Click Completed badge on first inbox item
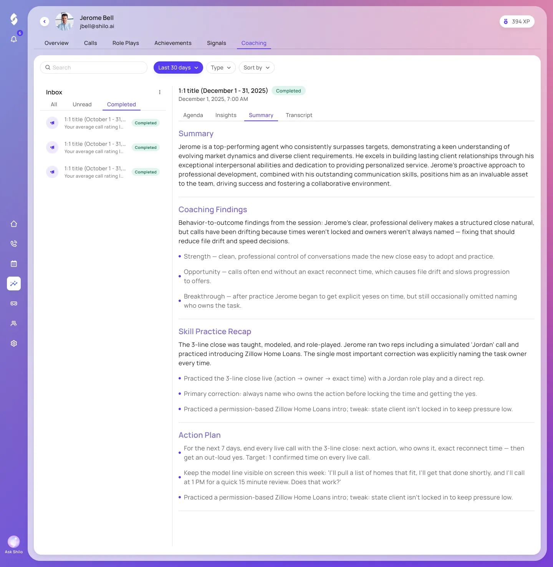The image size is (553, 567). click(x=146, y=123)
